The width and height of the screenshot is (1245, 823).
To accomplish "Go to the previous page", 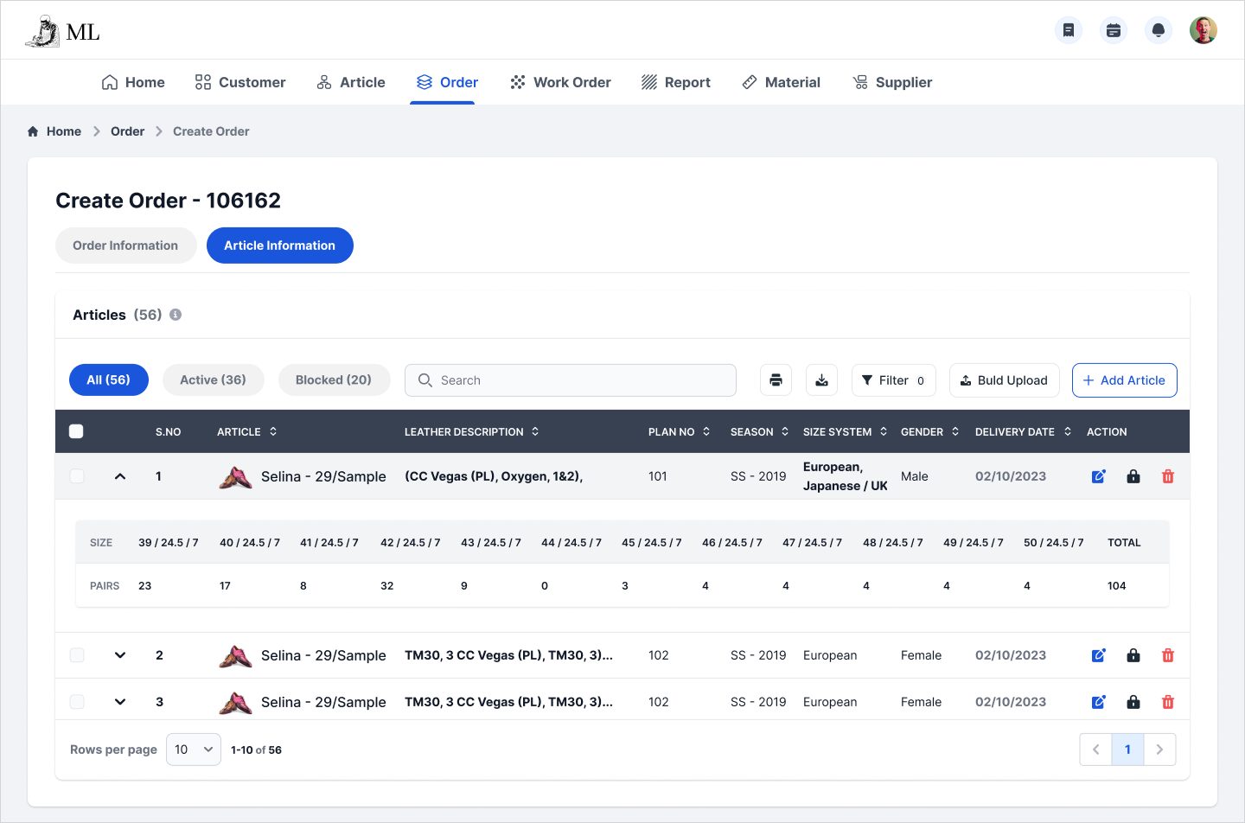I will [1095, 750].
